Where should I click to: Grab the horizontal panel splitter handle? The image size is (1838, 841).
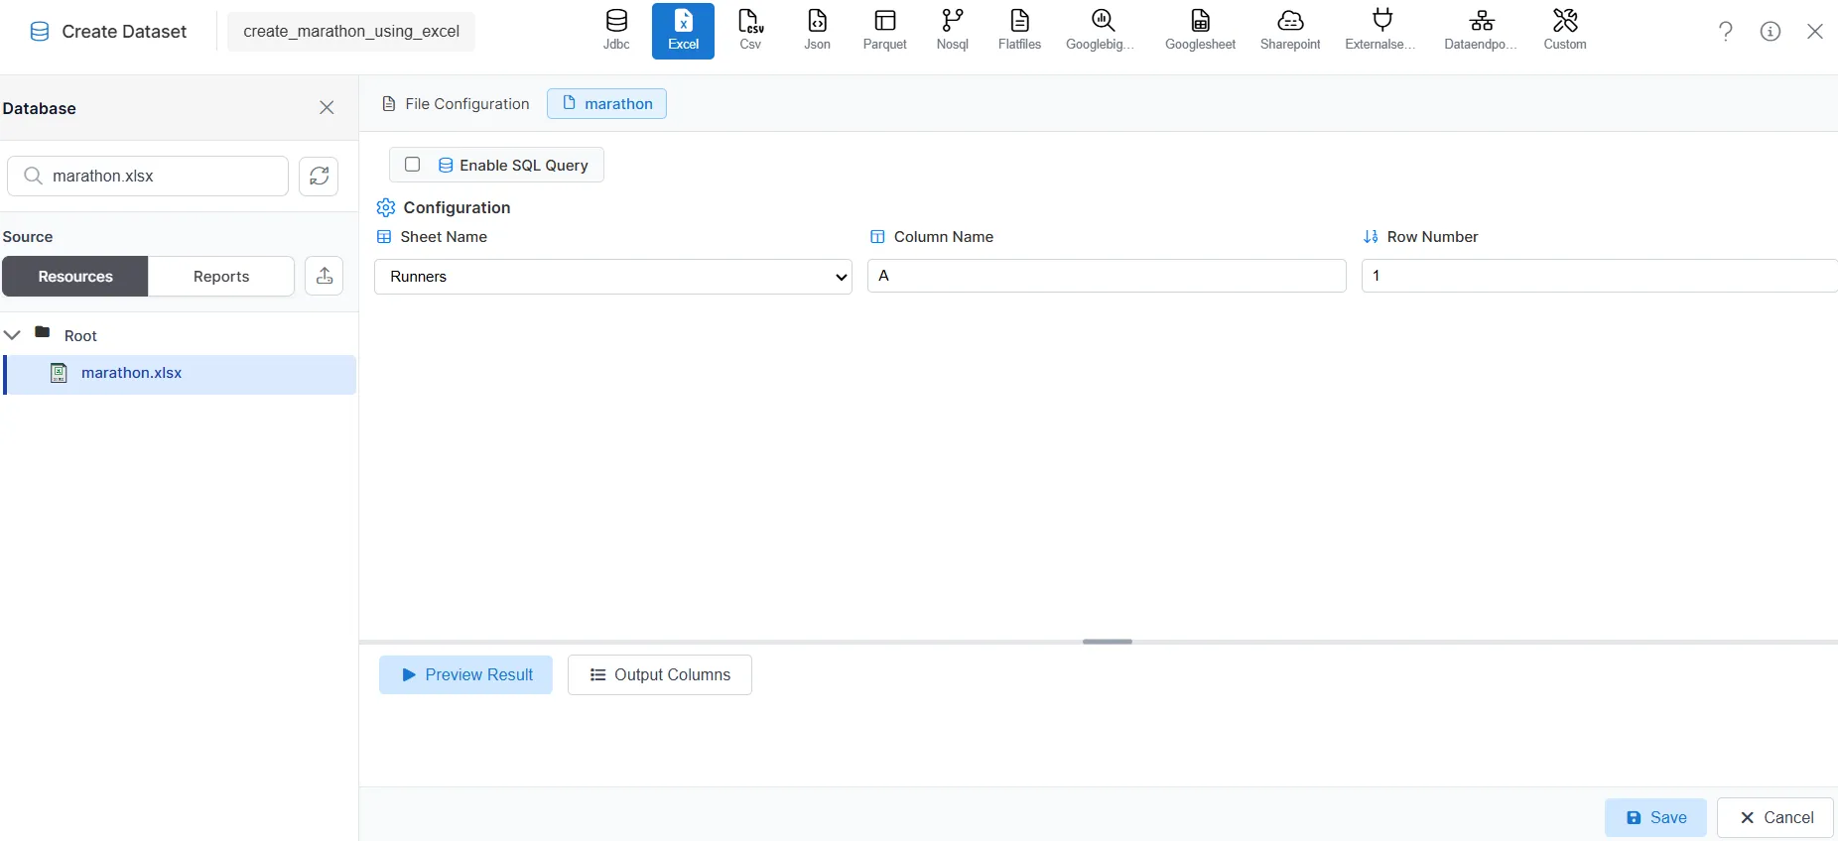[x=1107, y=642]
